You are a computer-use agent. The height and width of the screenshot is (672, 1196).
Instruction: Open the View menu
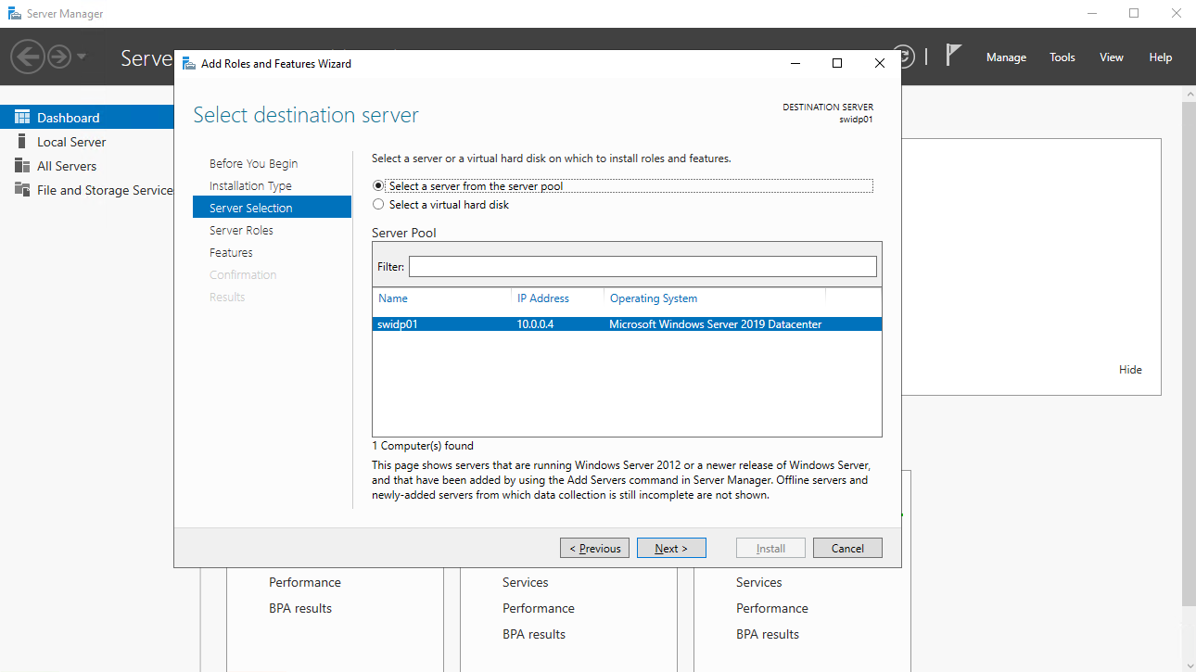coord(1111,57)
